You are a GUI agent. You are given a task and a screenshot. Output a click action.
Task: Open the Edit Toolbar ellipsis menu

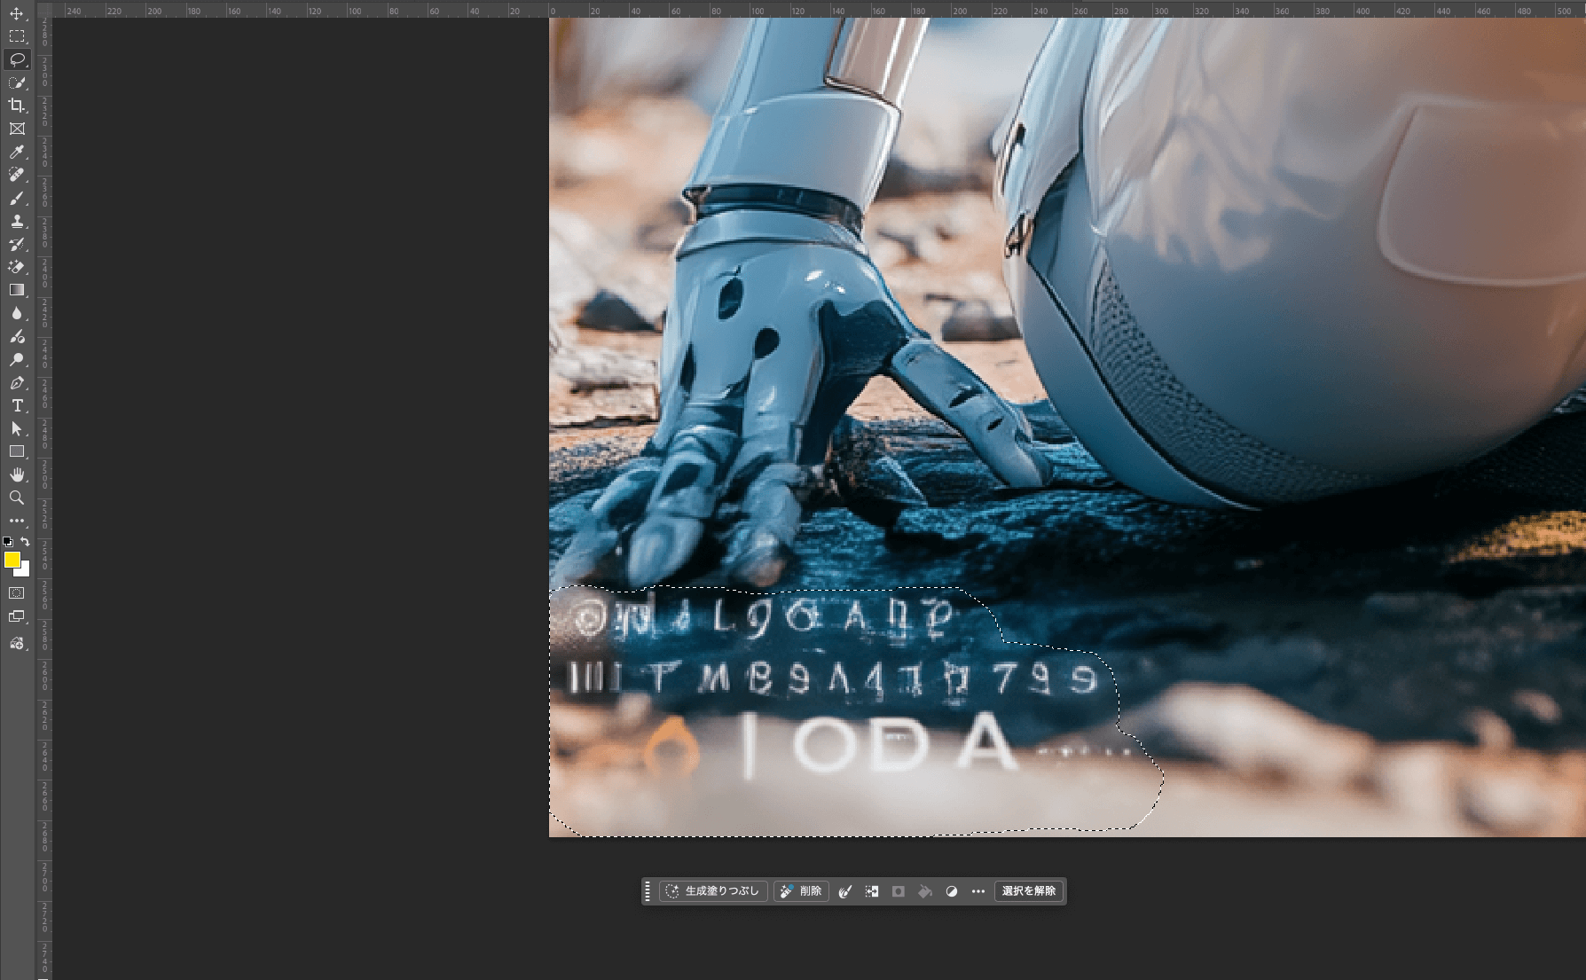tap(16, 521)
